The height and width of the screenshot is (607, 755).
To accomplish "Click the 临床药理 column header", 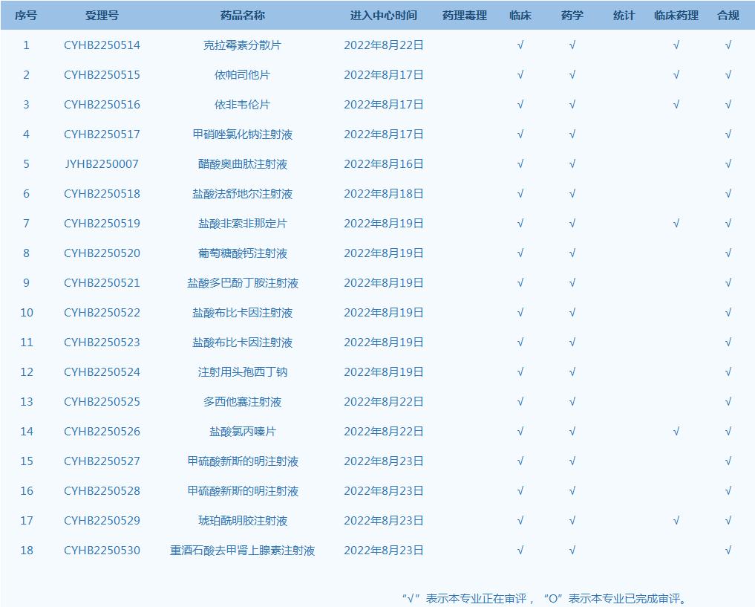I will pyautogui.click(x=676, y=16).
